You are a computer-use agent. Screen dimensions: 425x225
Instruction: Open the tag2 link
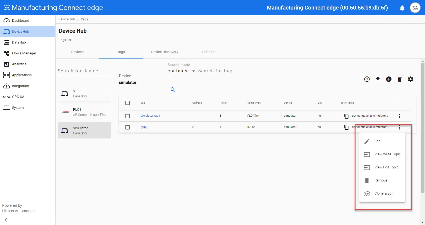point(144,127)
